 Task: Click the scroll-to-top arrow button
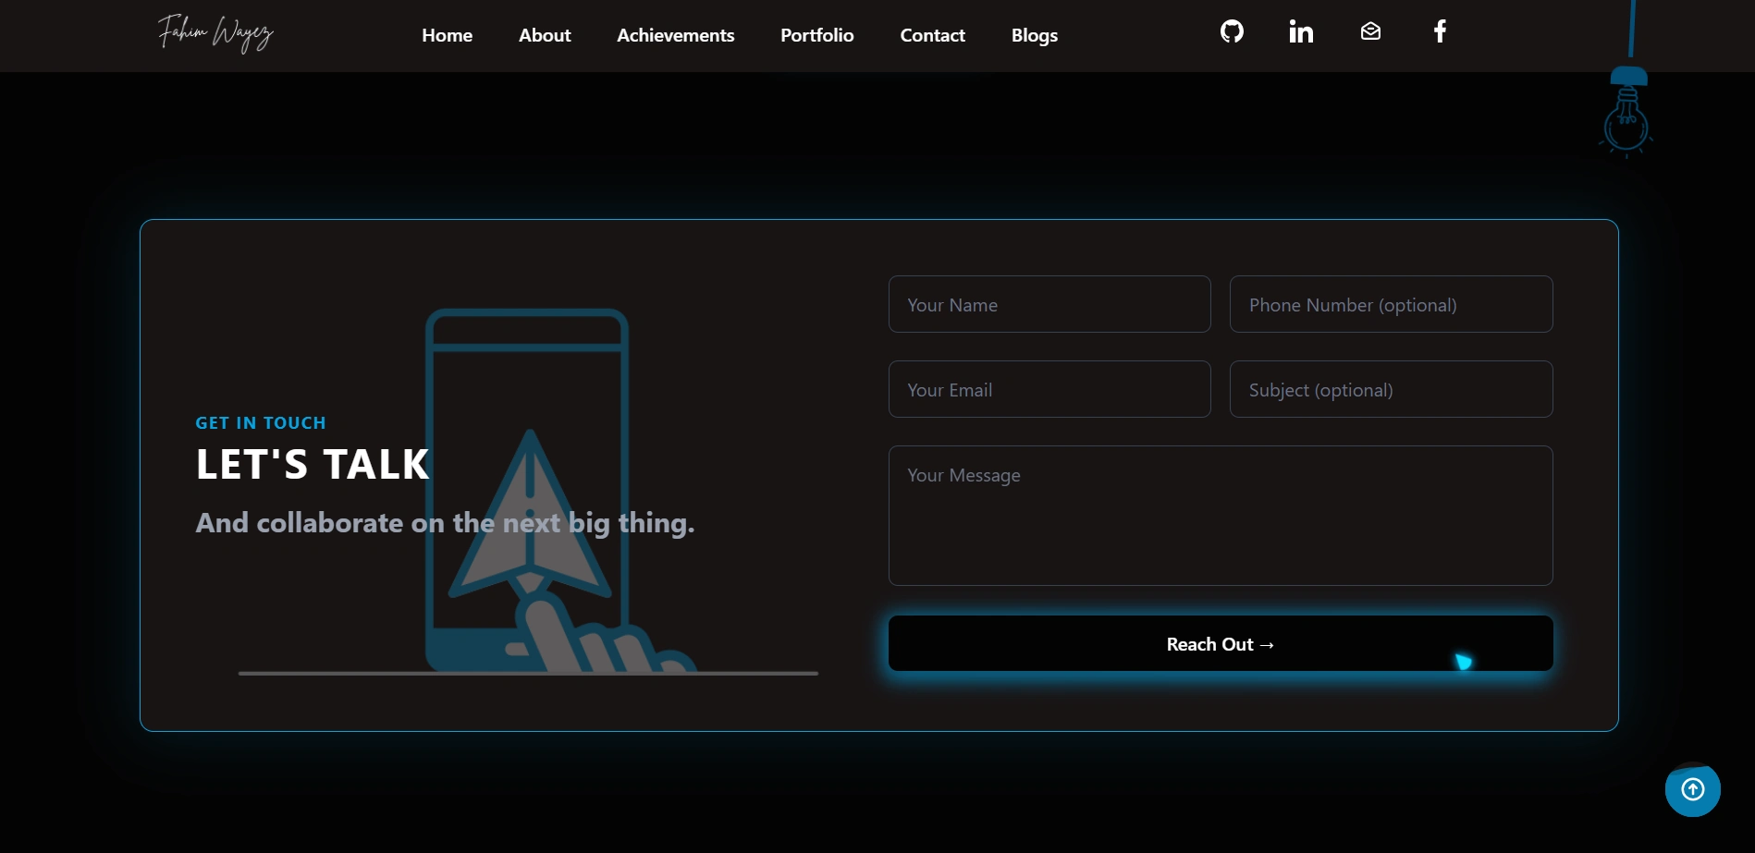(x=1692, y=790)
